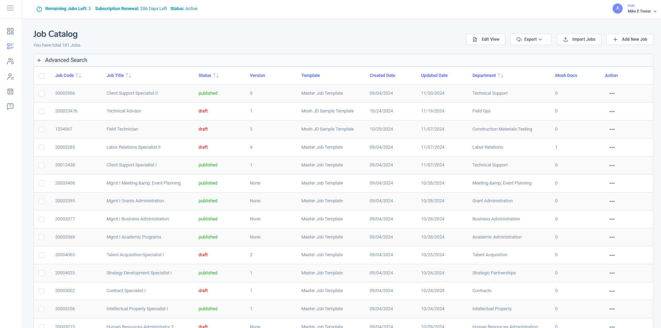Open Mosh Docs count for Labor Relations
The image size is (661, 328).
[x=556, y=147]
